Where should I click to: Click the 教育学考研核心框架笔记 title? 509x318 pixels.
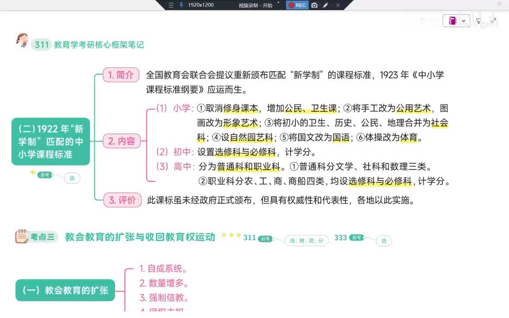click(x=99, y=45)
